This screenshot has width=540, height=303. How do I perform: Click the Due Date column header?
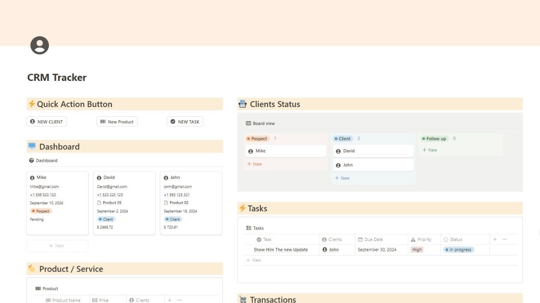point(371,240)
